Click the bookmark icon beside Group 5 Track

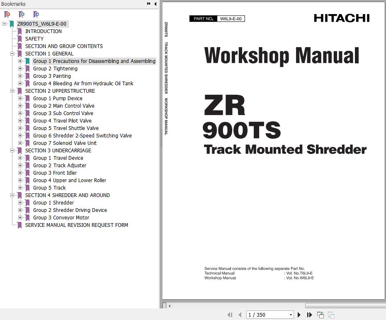pyautogui.click(x=27, y=188)
